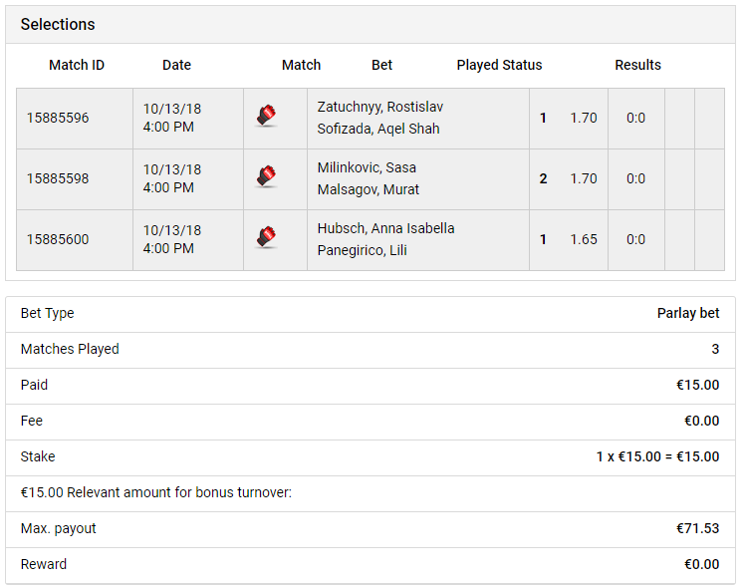Click the Selections panel heading
This screenshot has width=745, height=587.
[x=58, y=24]
